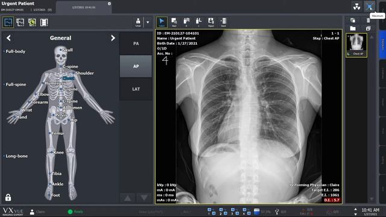
Task: Move projection list down arrow
Action: pos(144,198)
